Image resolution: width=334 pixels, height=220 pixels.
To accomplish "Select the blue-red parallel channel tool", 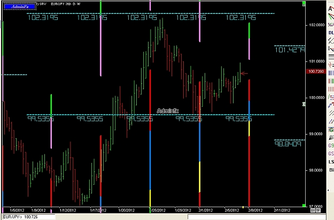I will [x=331, y=122].
